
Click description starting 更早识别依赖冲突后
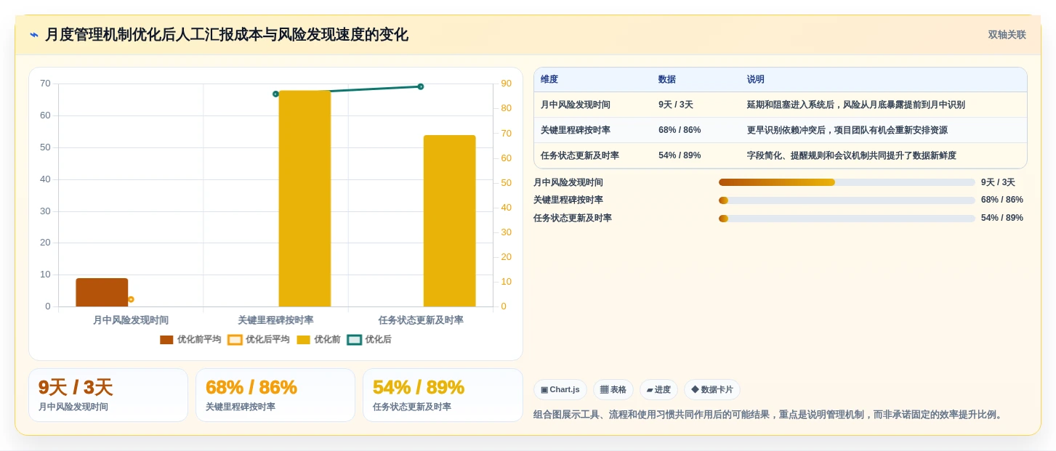(x=847, y=130)
